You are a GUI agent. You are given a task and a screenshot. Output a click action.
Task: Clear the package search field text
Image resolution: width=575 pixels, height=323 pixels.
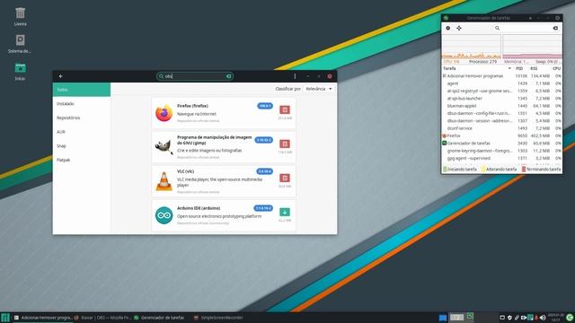228,76
